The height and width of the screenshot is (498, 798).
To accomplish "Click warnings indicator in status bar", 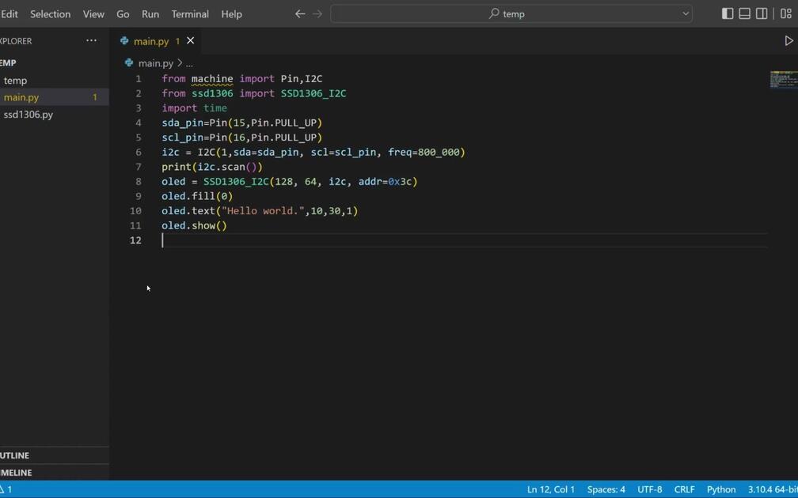I will point(6,489).
